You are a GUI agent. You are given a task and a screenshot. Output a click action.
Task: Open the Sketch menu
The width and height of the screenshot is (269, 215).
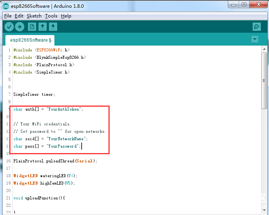click(34, 16)
